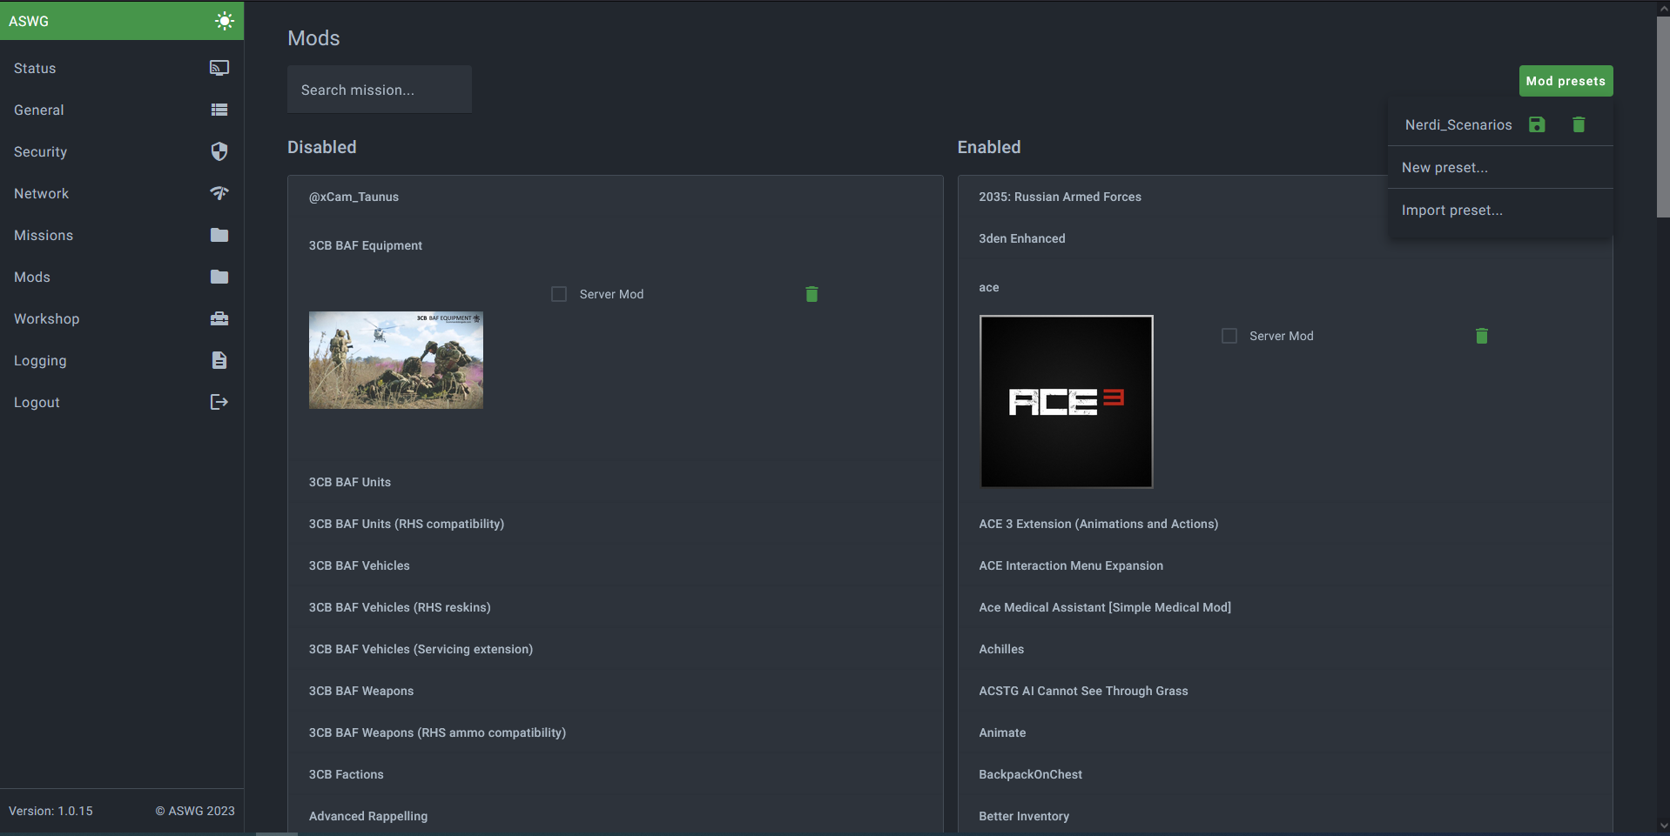Click the General list icon
The width and height of the screenshot is (1670, 836).
pyautogui.click(x=219, y=110)
